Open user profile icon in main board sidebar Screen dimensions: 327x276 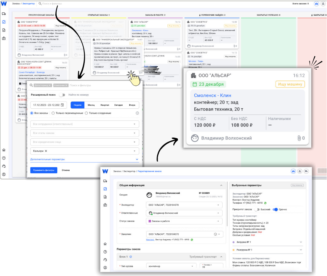click(4, 174)
